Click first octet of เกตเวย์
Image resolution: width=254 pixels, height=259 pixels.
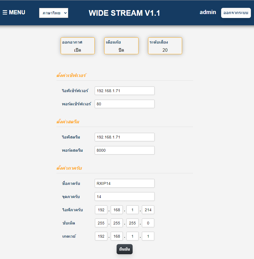[101, 236]
